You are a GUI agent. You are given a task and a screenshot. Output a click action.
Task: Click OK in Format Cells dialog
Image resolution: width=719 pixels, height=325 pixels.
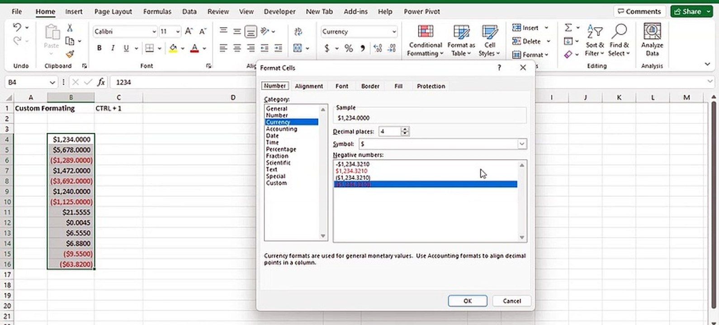tap(468, 301)
